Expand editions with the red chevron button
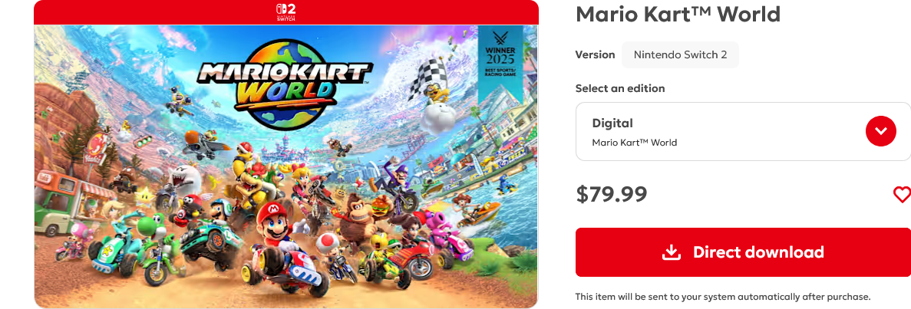Image resolution: width=911 pixels, height=309 pixels. coord(881,131)
